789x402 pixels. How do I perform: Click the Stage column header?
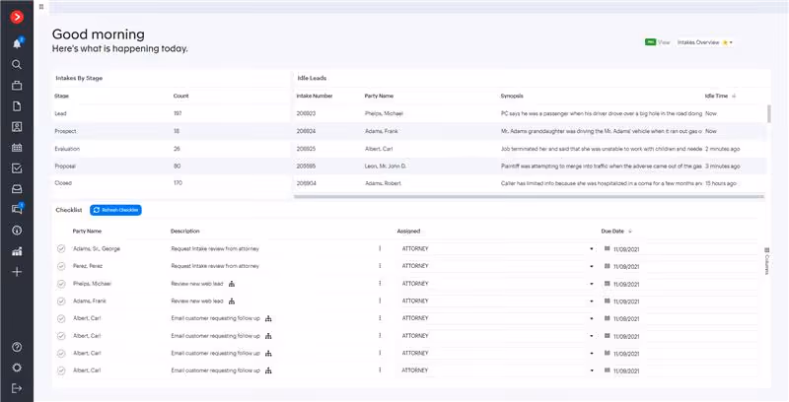[x=62, y=96]
